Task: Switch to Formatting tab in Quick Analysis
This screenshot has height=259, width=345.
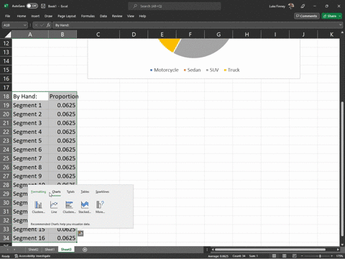Action: (38, 192)
